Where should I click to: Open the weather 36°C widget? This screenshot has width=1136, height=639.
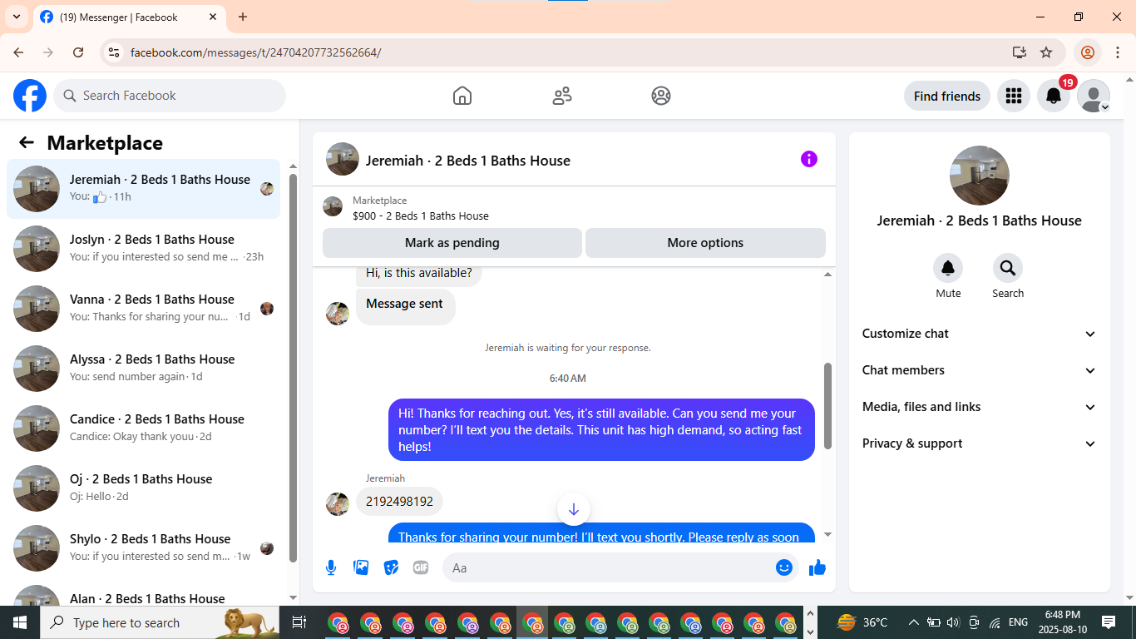coord(862,622)
